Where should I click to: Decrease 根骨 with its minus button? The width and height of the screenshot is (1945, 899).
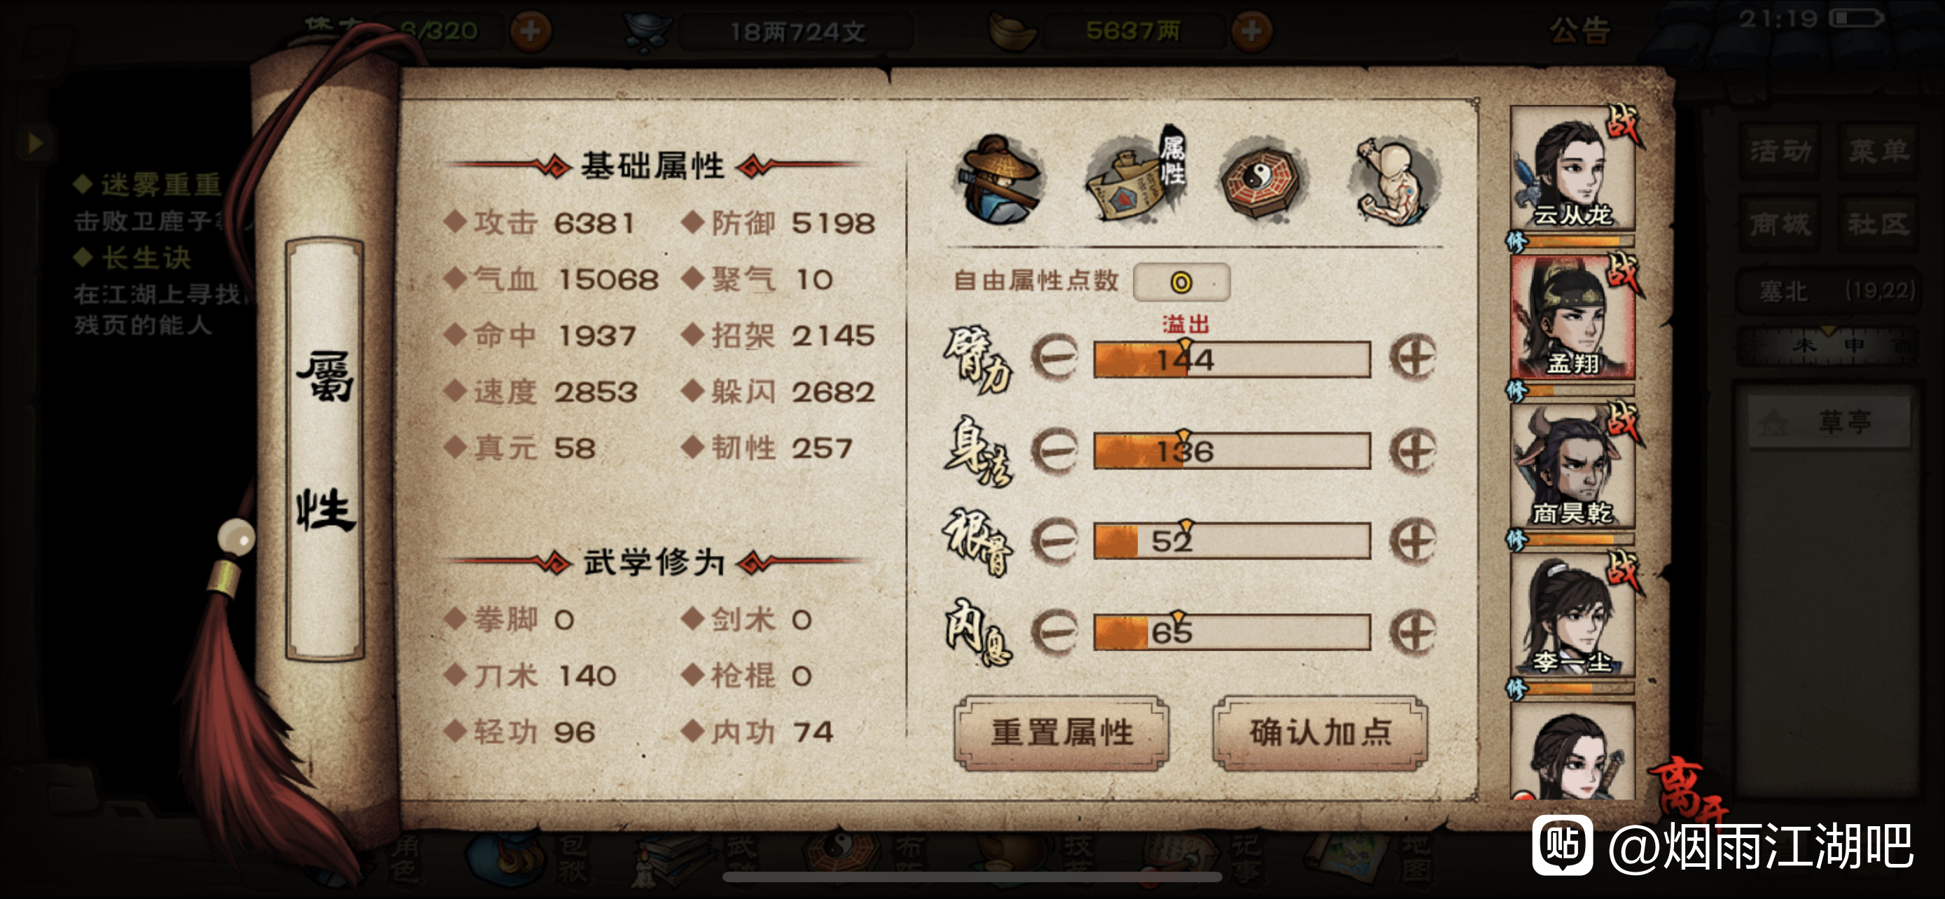tap(1054, 541)
